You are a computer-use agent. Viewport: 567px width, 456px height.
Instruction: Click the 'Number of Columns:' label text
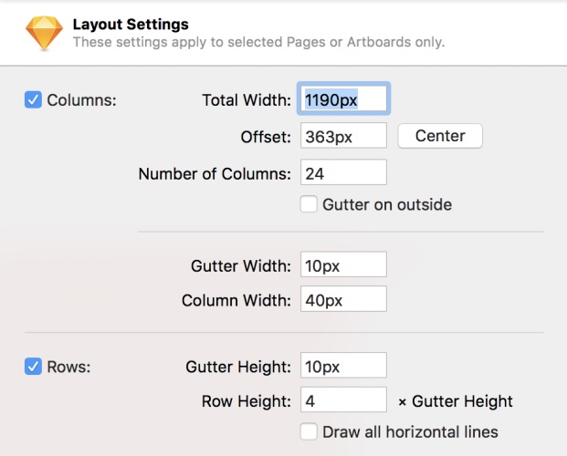[x=215, y=173]
